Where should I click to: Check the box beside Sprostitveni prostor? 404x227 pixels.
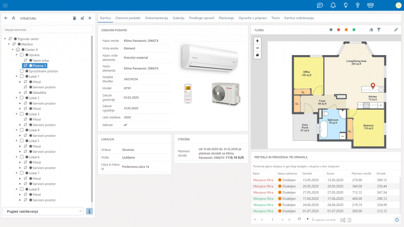22,71
